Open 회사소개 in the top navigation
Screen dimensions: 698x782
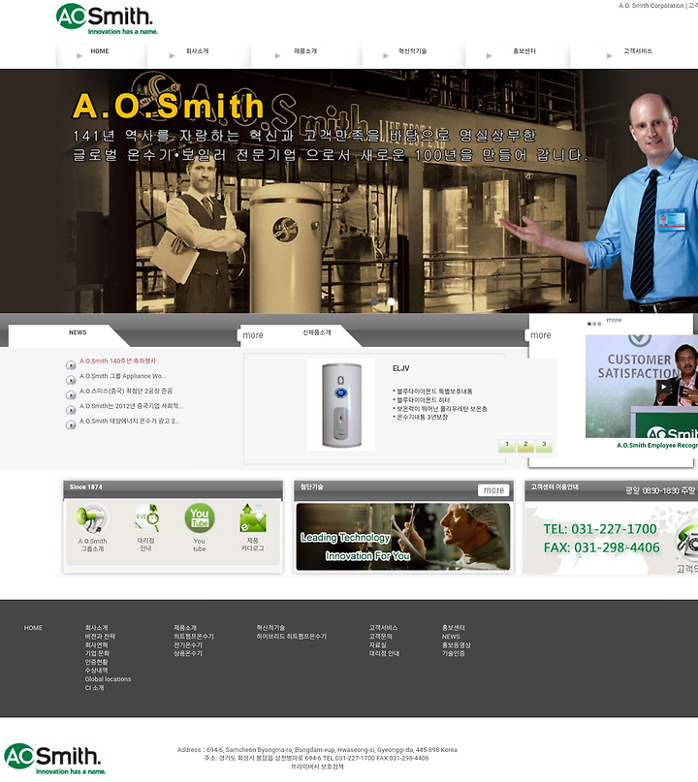[197, 50]
